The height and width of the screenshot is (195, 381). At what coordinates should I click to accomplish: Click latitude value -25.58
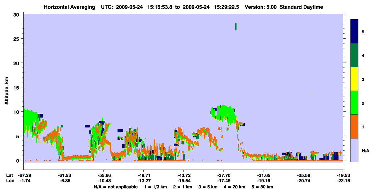303,175
